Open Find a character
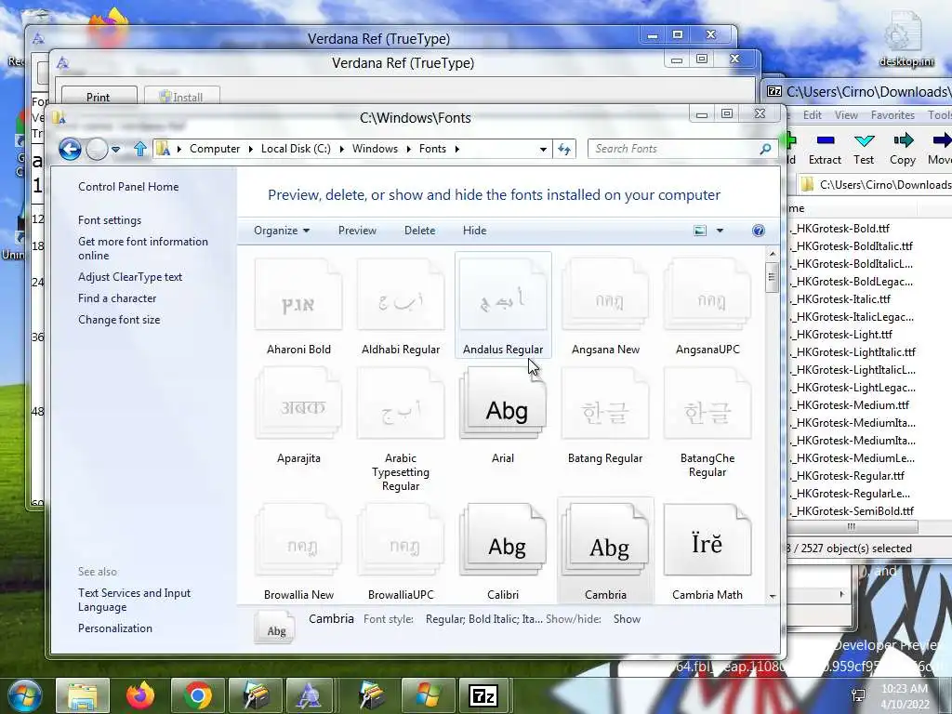 pos(117,298)
